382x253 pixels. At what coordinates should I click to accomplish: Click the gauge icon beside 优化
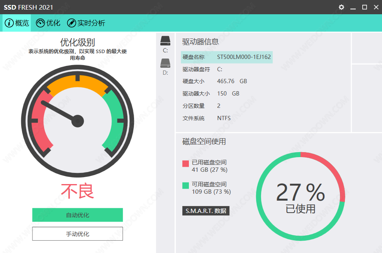(x=40, y=23)
